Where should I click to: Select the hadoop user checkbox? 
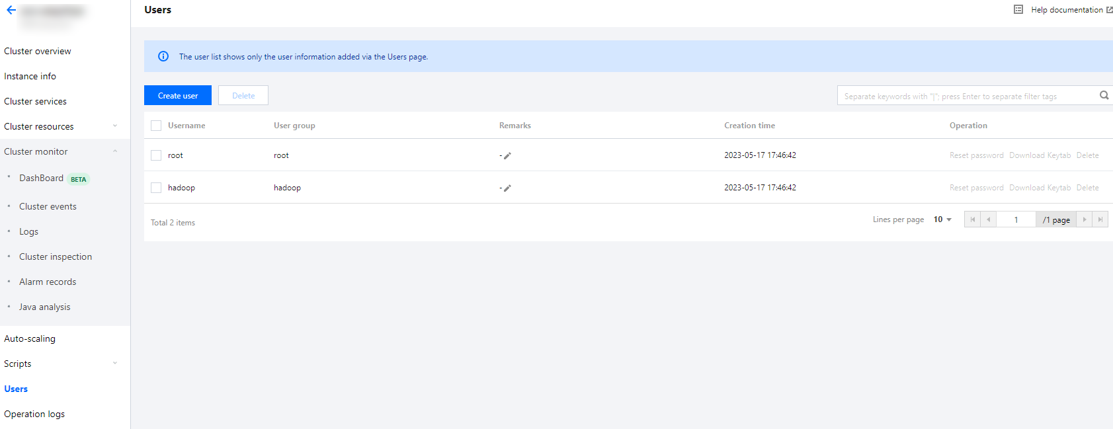pyautogui.click(x=156, y=188)
